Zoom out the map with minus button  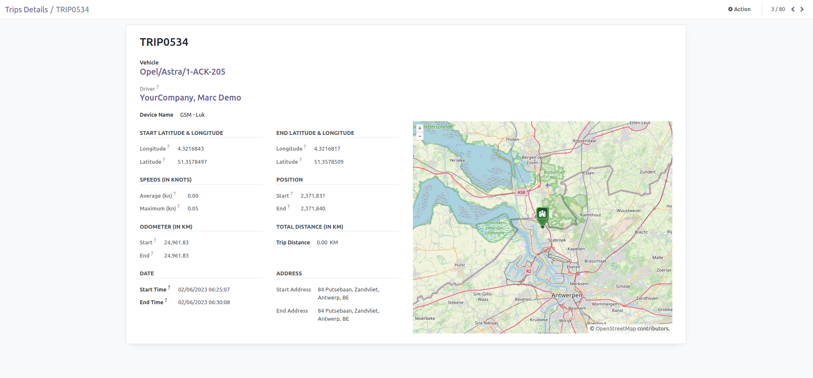(420, 136)
